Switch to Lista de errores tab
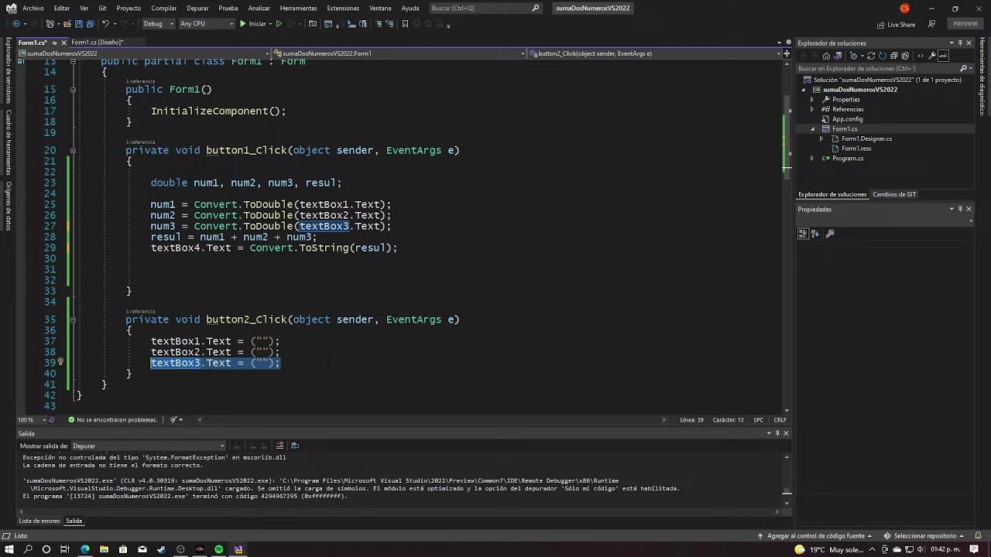991x557 pixels. (39, 521)
